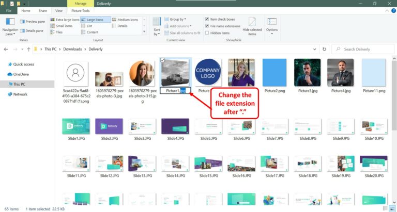Viewport: 397px width, 212px height.
Task: Switch to large thumbnails view in status bar
Action: [x=392, y=209]
